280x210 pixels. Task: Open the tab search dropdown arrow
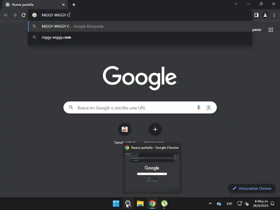236,4
